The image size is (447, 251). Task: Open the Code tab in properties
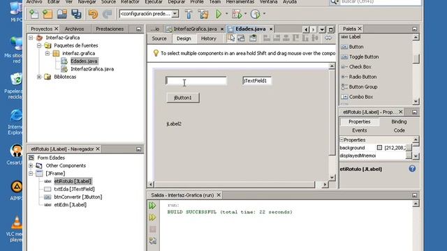click(399, 130)
